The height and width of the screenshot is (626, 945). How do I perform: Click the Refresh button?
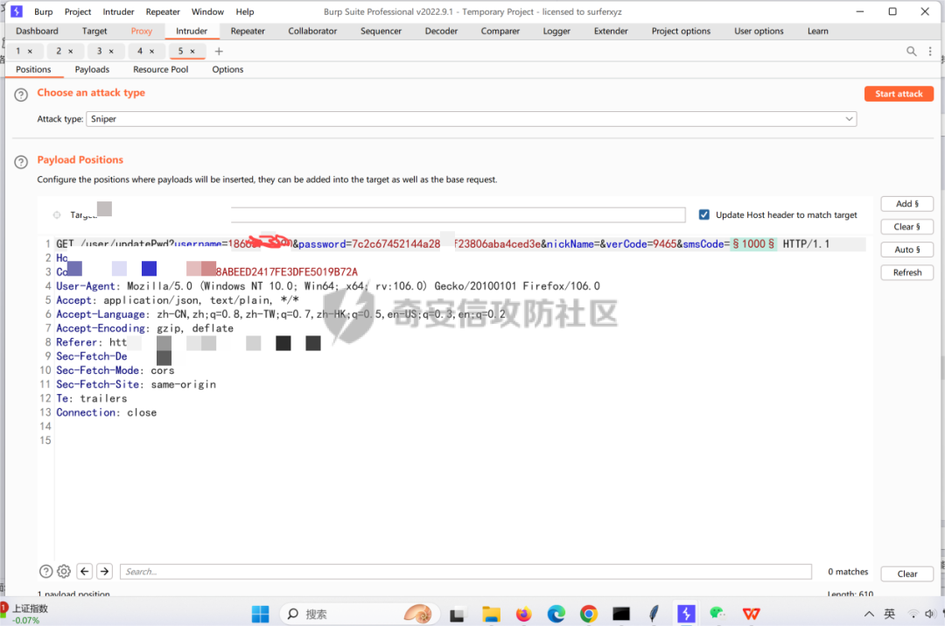[x=907, y=272]
